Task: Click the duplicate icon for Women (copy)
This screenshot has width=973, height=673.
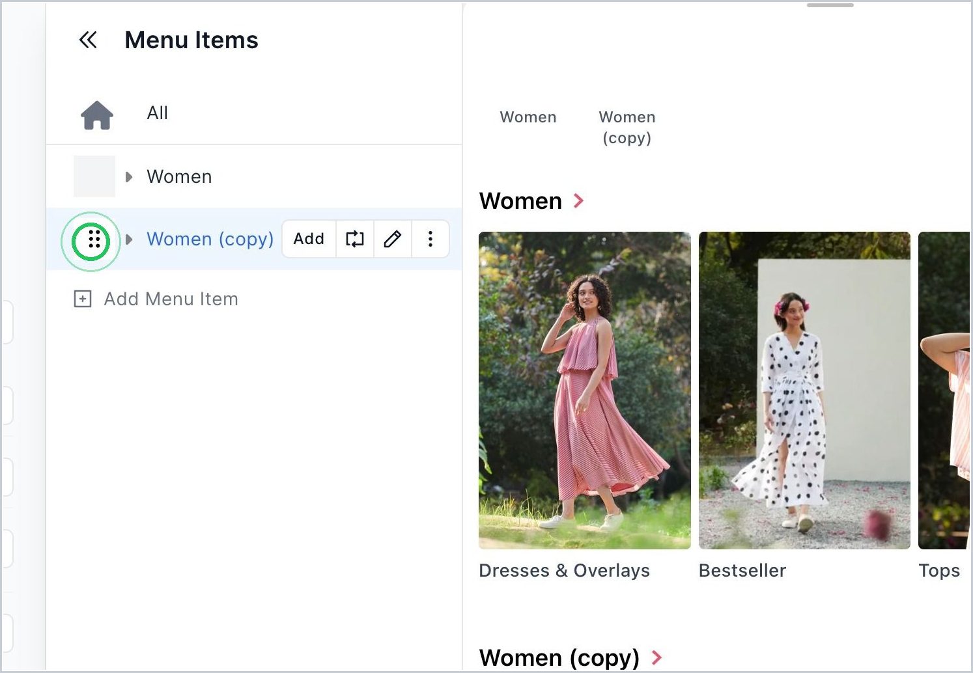Action: coord(354,239)
